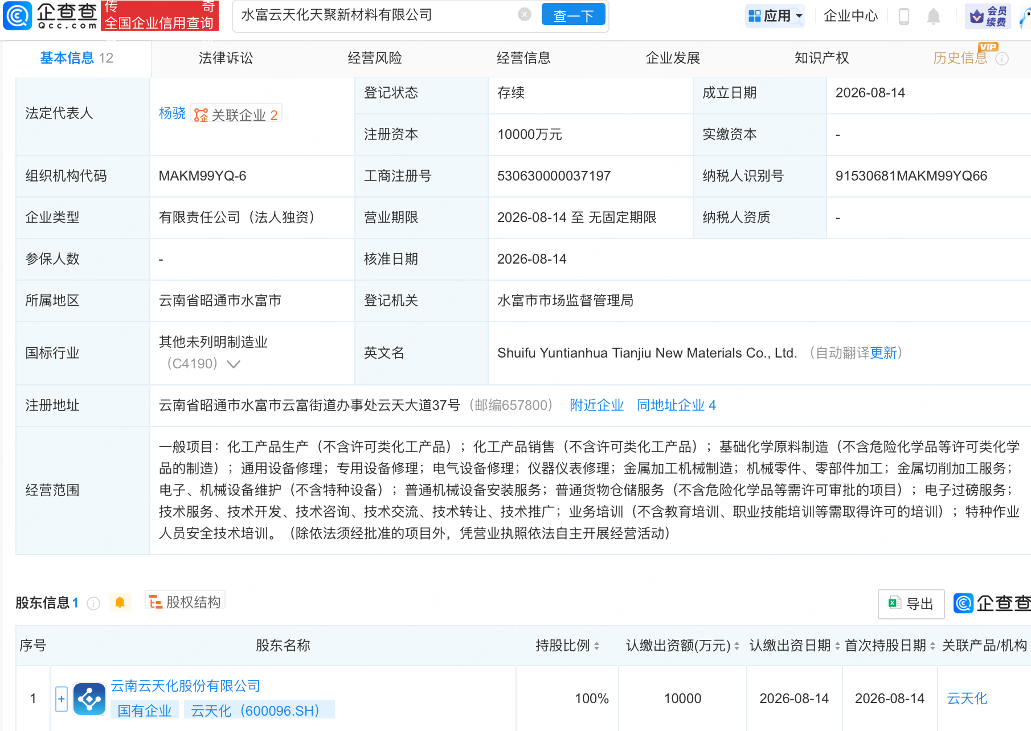
Task: Click the 历史信息 info icon
Action: pyautogui.click(x=1002, y=59)
